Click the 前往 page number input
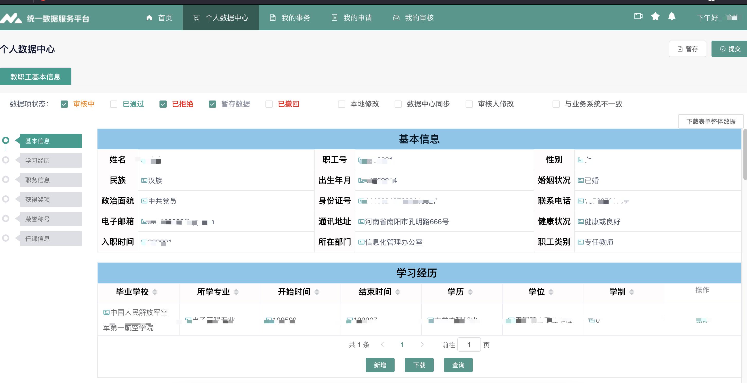Screen dimensions: 747x383 click(469, 344)
